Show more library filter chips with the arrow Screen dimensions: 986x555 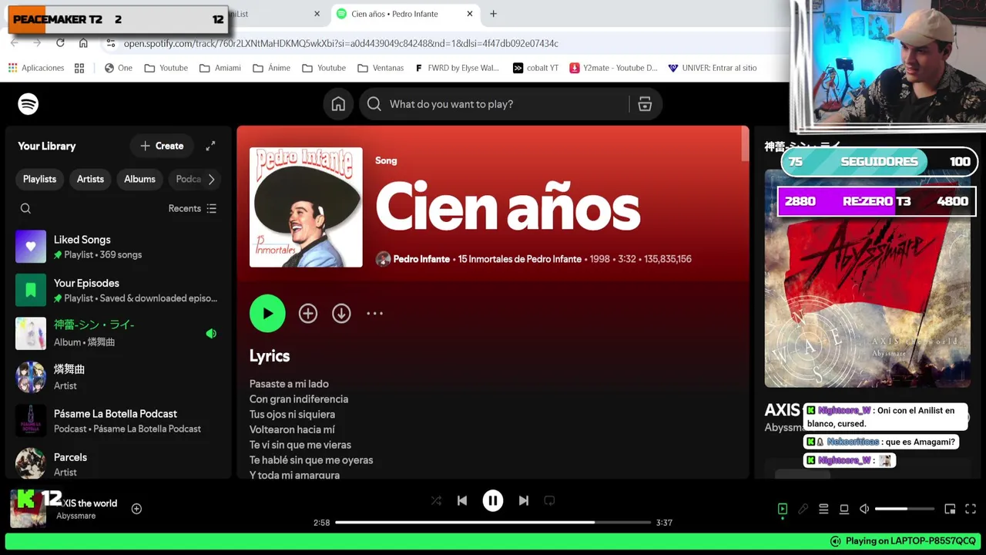pyautogui.click(x=211, y=179)
